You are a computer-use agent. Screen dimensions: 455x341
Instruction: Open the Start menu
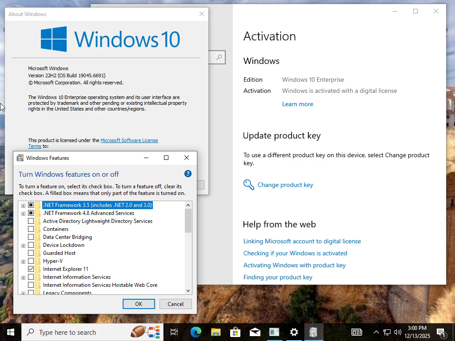click(x=11, y=332)
